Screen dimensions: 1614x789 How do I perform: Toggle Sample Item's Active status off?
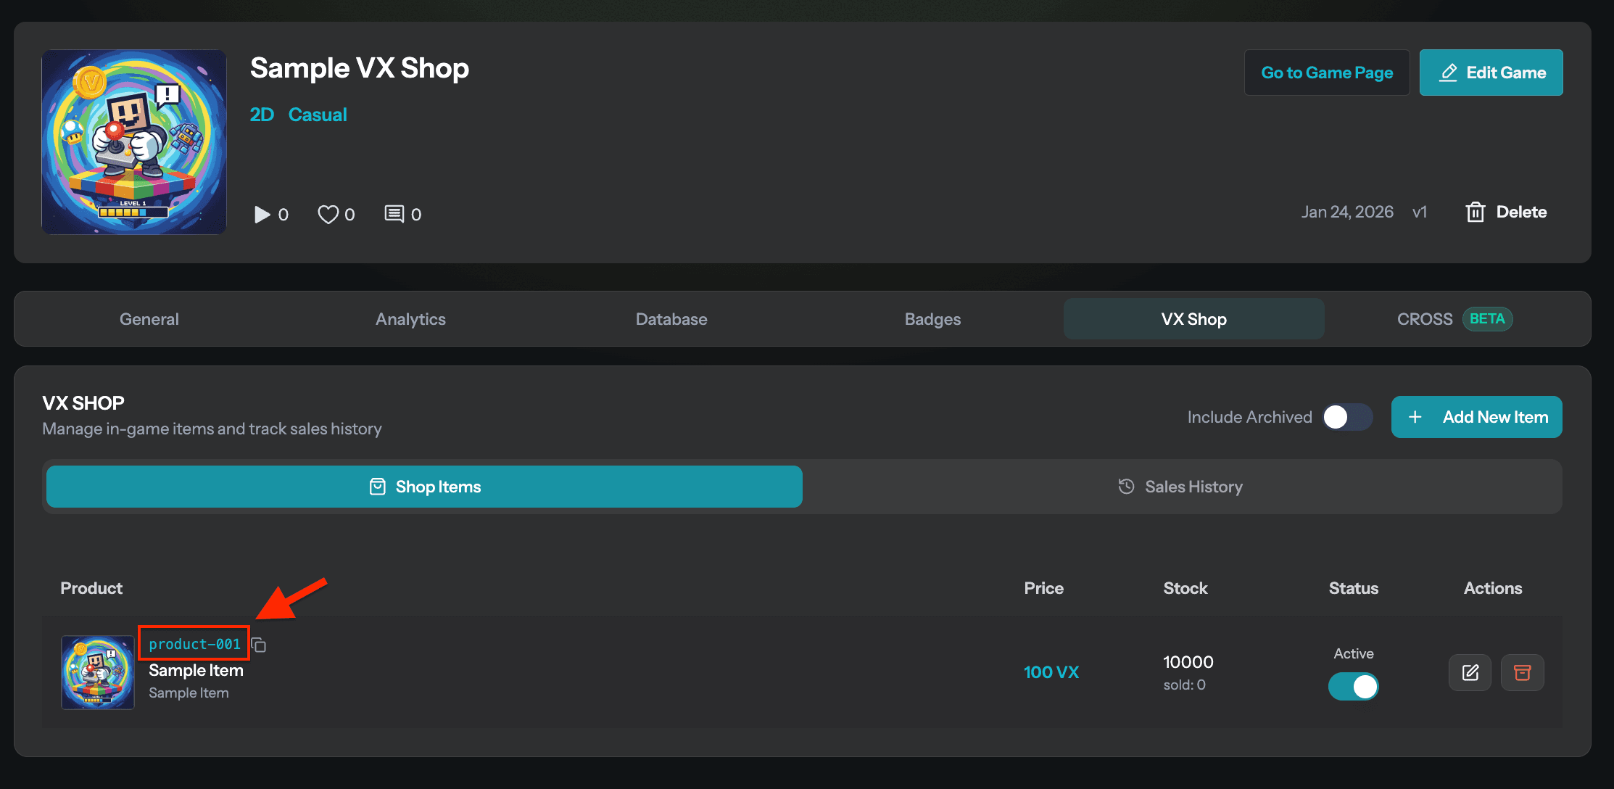click(1353, 686)
